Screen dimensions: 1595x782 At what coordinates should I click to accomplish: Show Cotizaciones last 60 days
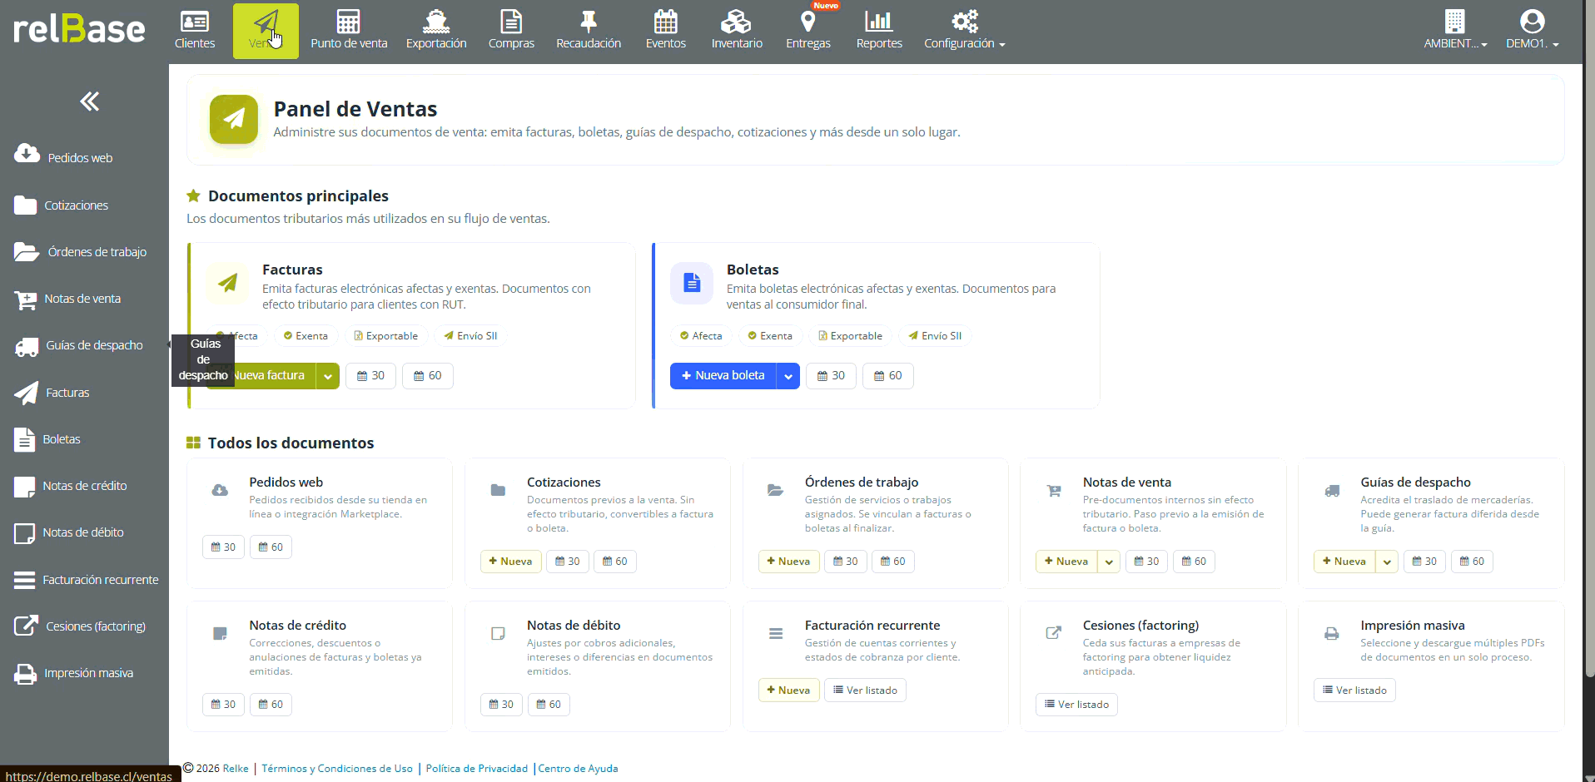coord(615,562)
